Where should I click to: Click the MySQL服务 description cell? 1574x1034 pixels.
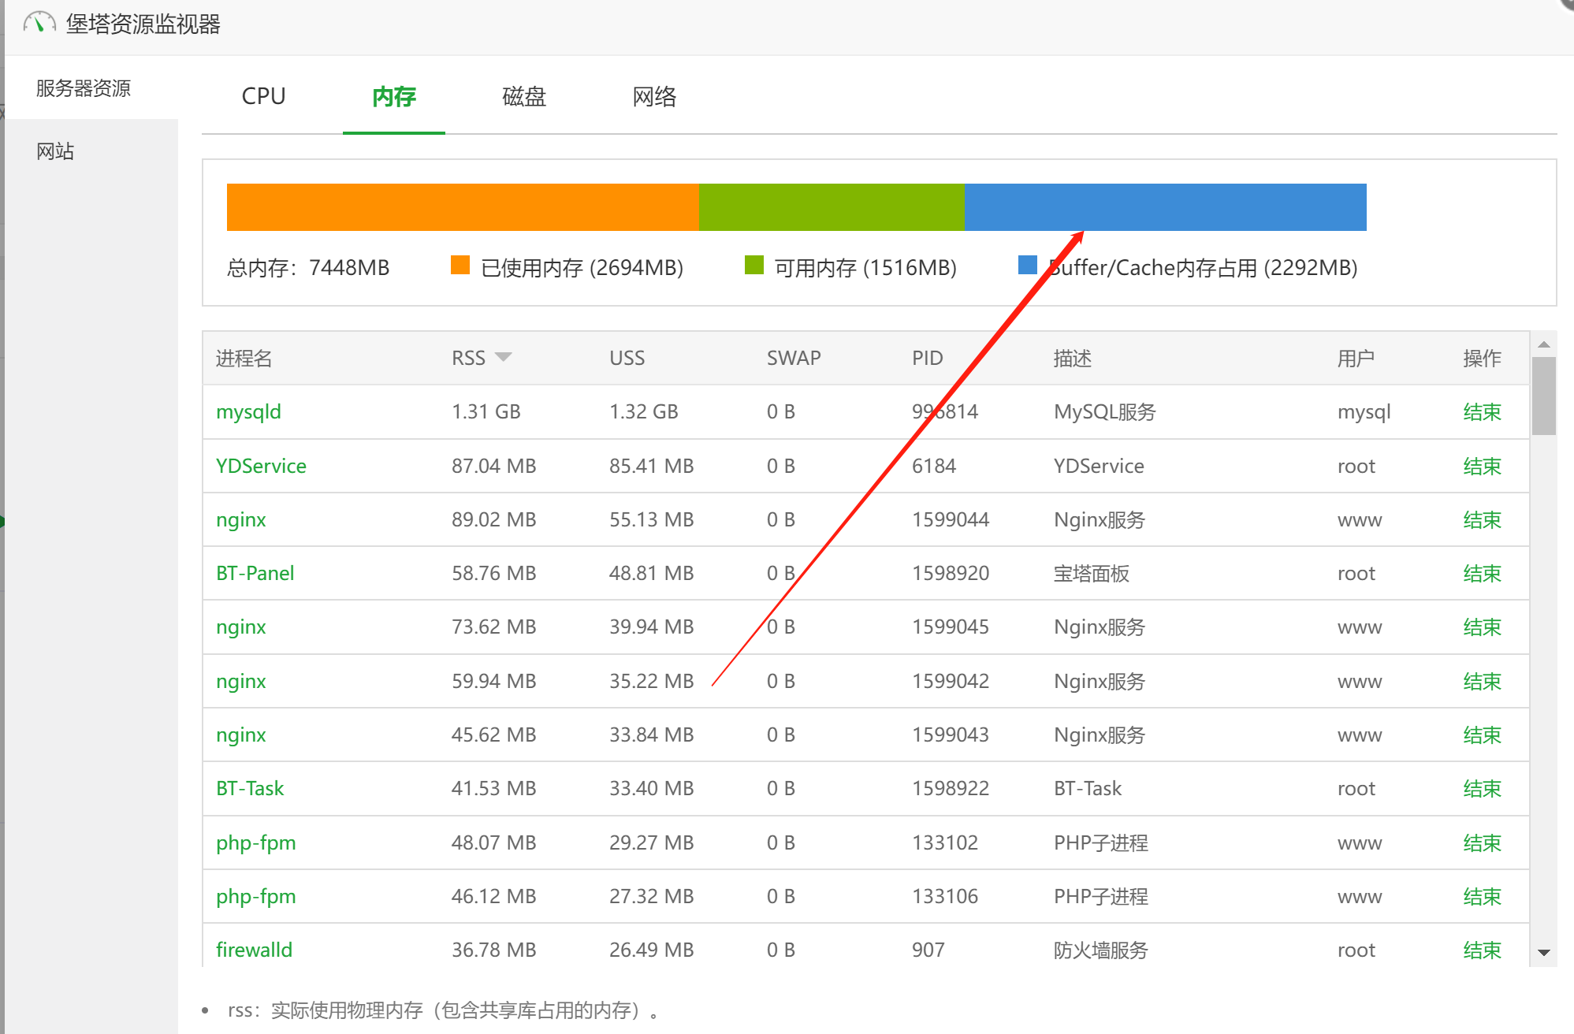(x=1104, y=412)
